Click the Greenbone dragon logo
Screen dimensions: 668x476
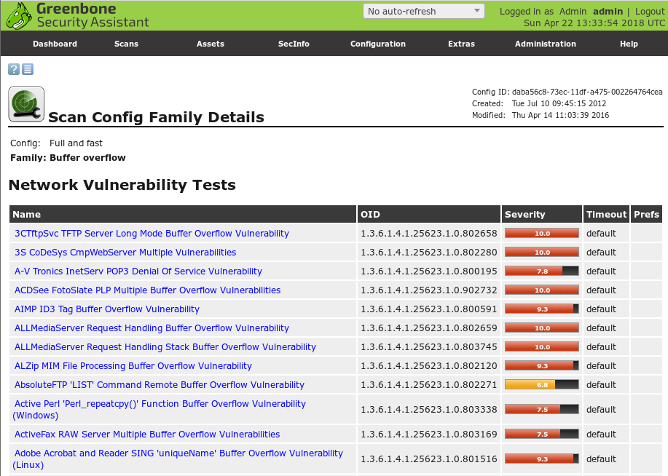click(19, 16)
